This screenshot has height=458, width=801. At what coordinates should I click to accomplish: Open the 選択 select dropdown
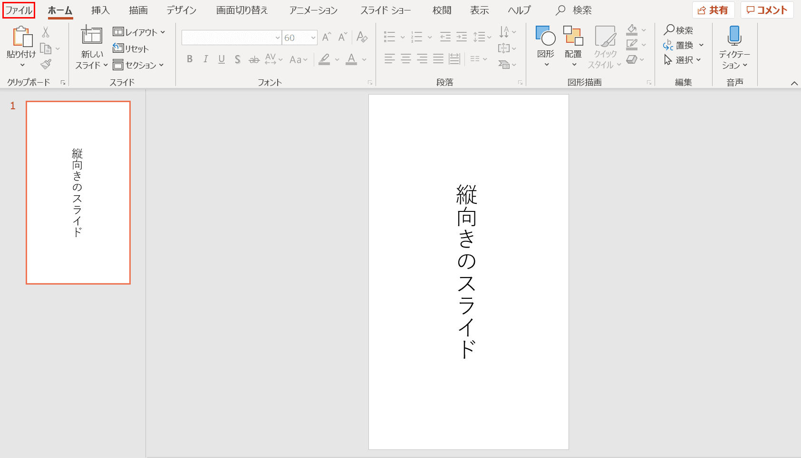(683, 60)
